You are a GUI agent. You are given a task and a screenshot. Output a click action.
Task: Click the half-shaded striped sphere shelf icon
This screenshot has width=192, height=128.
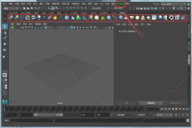click(165, 18)
